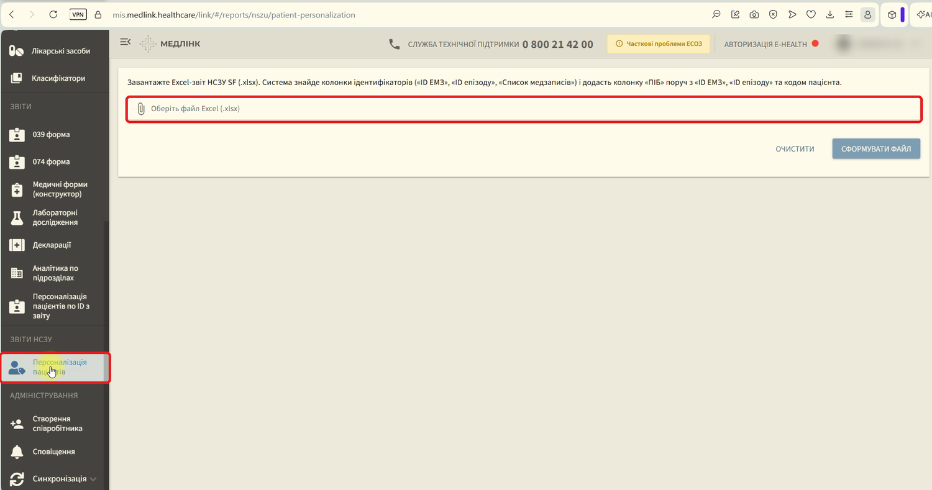Click the paperclip attachment icon

(141, 109)
